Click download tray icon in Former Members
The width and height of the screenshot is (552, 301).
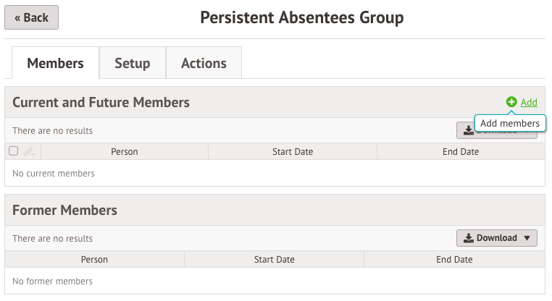(468, 238)
